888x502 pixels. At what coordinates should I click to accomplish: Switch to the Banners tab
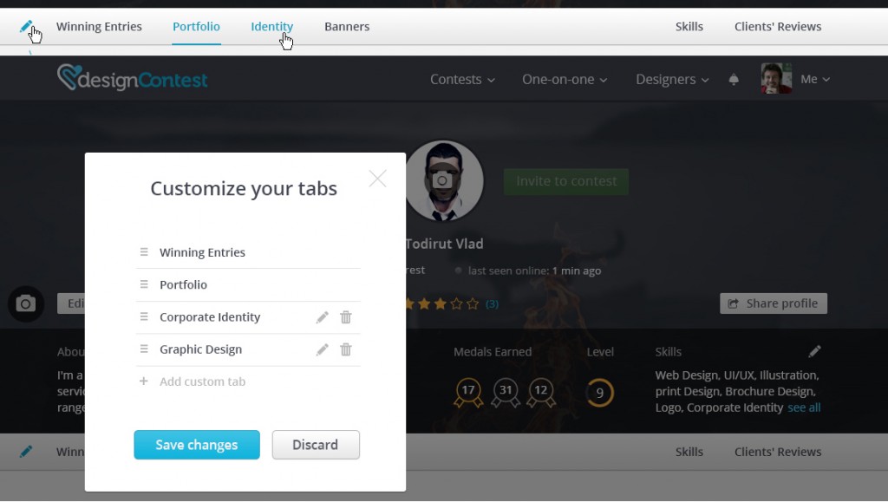point(347,27)
